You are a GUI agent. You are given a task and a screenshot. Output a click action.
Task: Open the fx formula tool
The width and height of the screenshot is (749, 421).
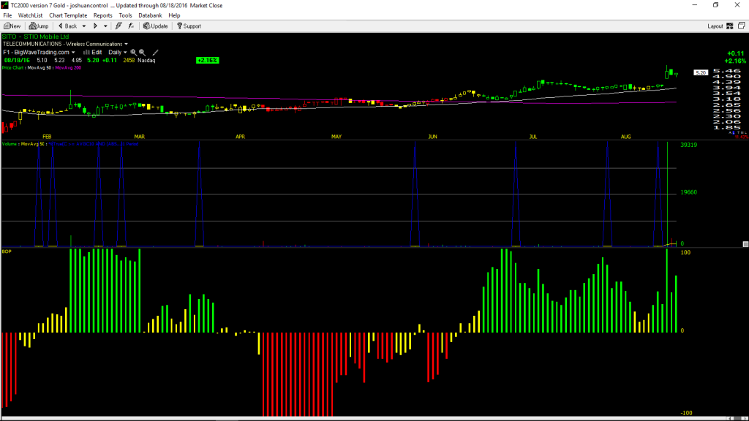tap(131, 26)
